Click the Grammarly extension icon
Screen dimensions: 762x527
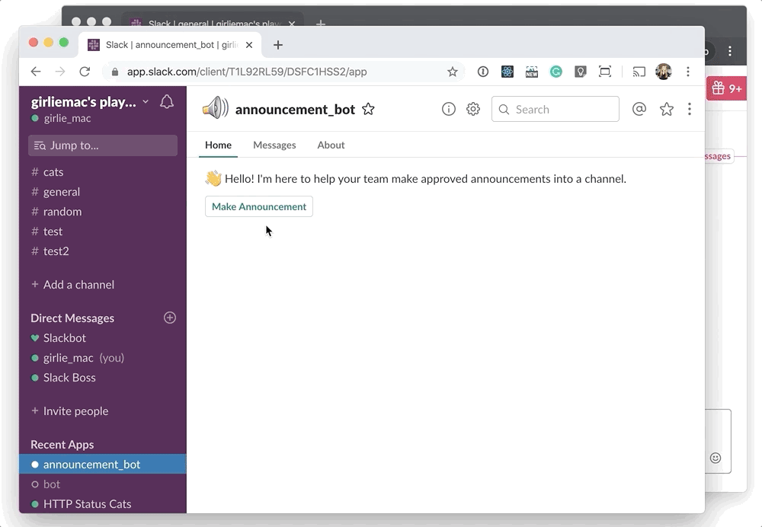(x=556, y=72)
